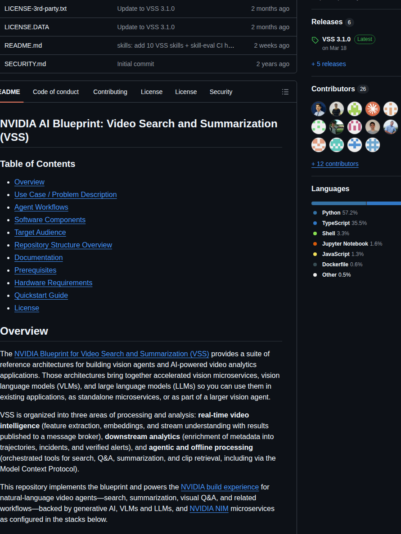Screen dimensions: 401x534
Task: Open the README outline menu icon
Action: tap(285, 92)
